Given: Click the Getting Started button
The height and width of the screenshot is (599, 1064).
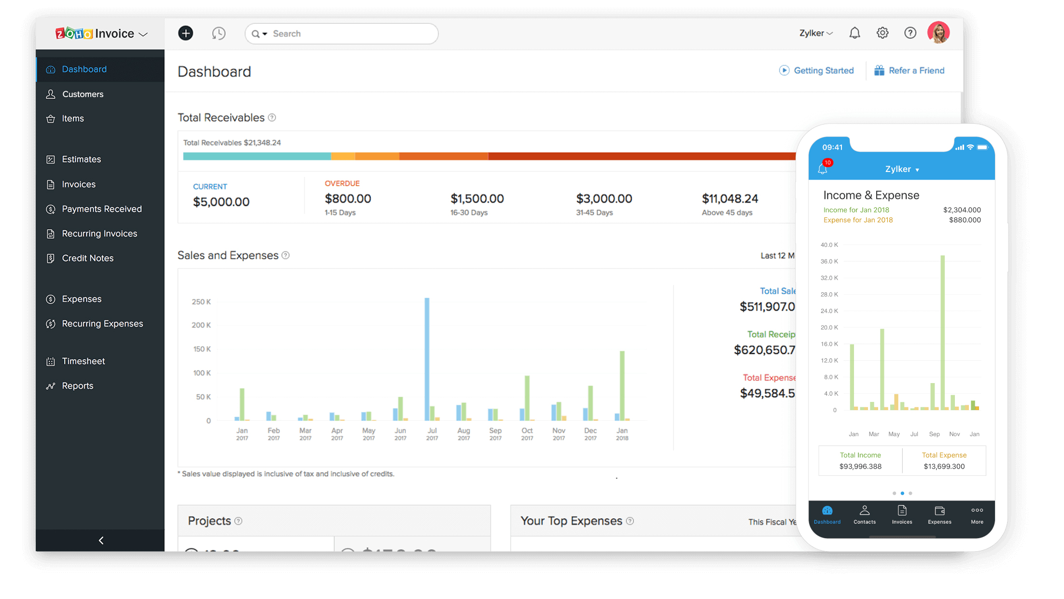Looking at the screenshot, I should pyautogui.click(x=815, y=70).
